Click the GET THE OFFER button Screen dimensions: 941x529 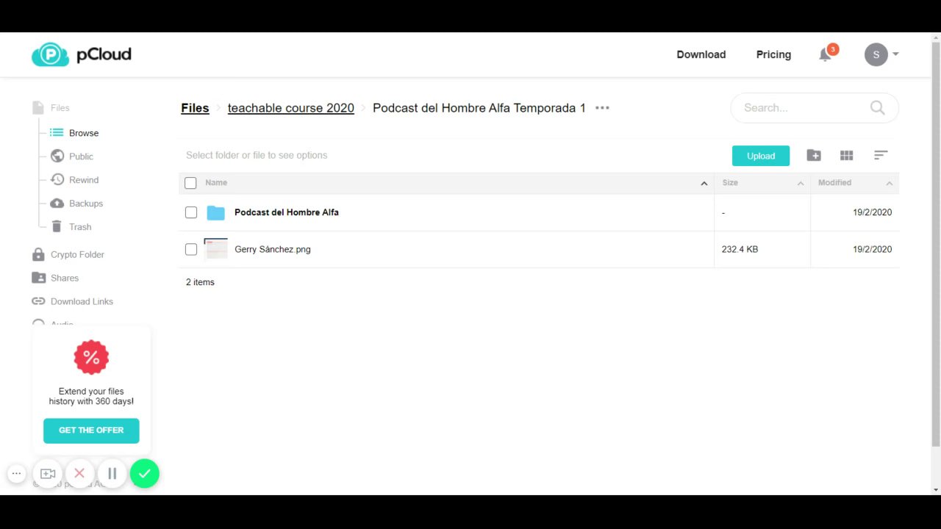[x=91, y=431]
